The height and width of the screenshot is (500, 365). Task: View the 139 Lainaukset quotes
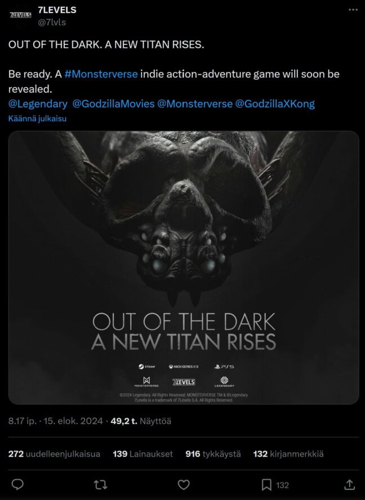tap(143, 454)
